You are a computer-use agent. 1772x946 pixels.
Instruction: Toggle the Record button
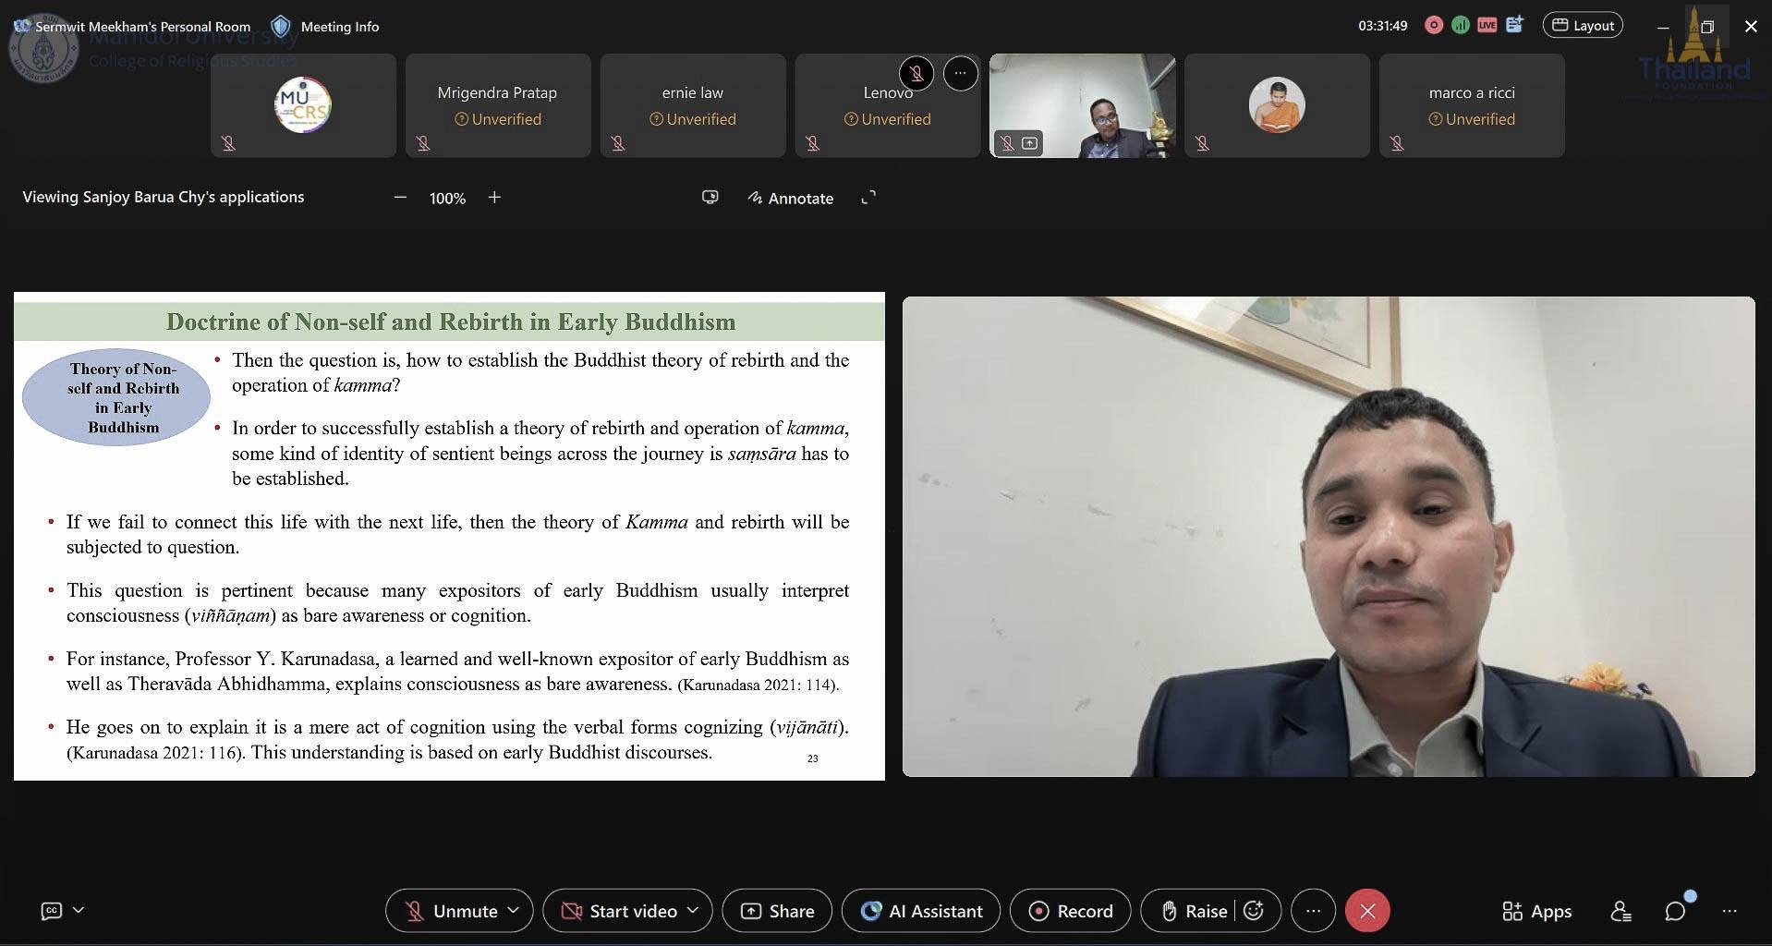point(1070,911)
